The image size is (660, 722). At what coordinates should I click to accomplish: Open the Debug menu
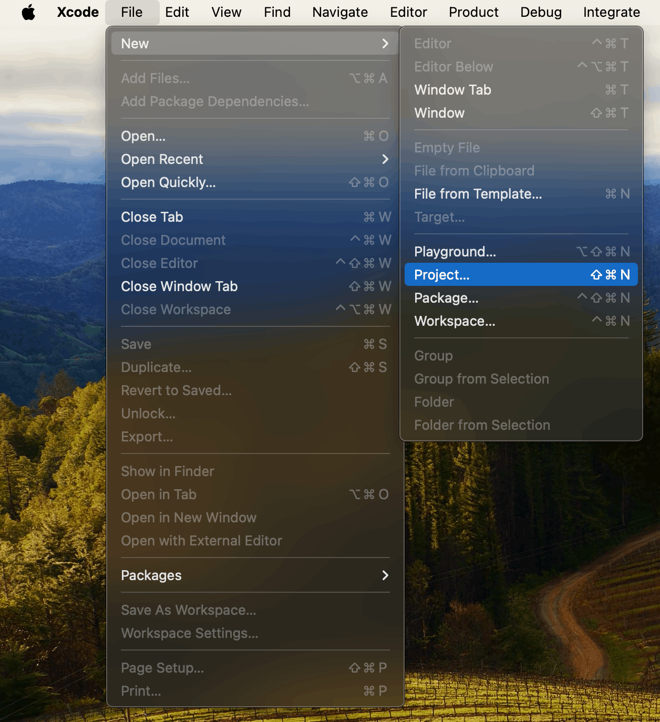pyautogui.click(x=541, y=12)
